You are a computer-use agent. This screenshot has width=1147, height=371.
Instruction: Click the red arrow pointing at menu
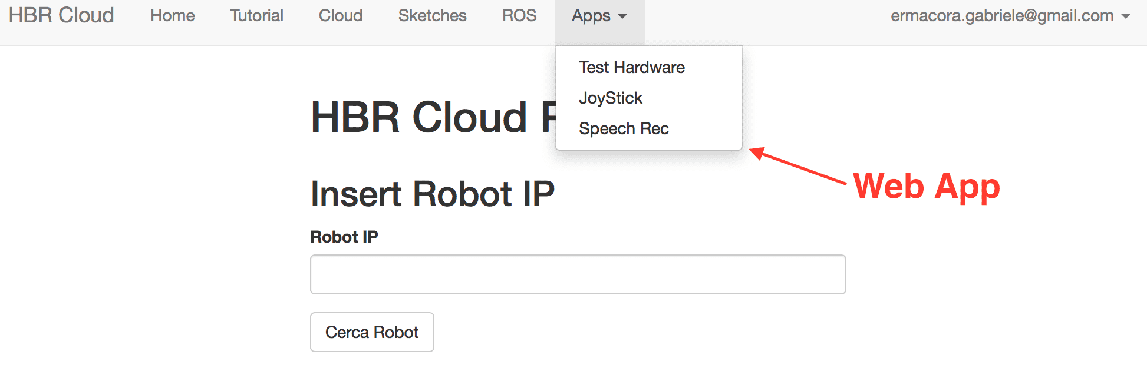click(799, 167)
